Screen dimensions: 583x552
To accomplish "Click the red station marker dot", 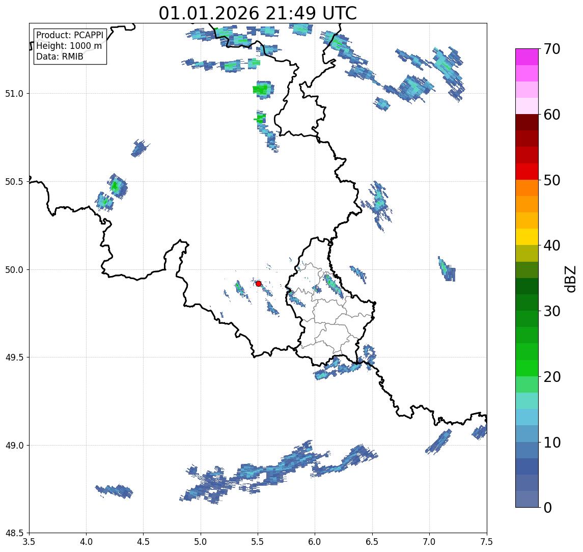I will click(259, 284).
